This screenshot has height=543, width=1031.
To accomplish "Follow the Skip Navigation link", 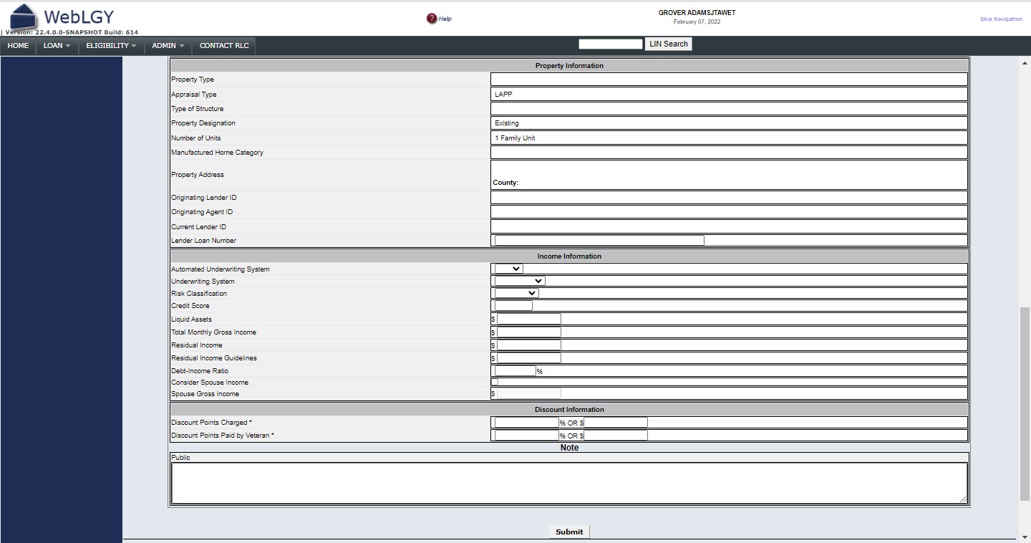I will click(1001, 19).
